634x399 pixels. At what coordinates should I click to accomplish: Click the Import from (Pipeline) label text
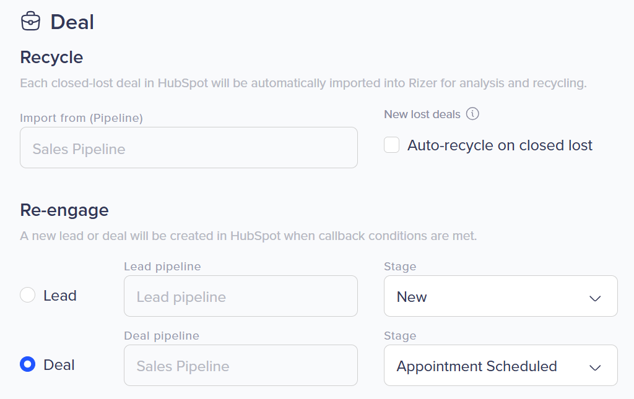81,118
